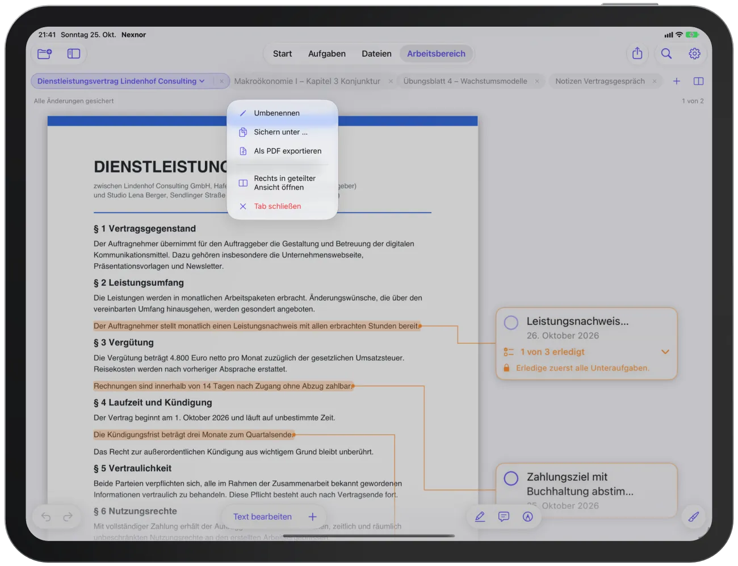Select the highlighter pen tool icon
Viewport: 738px width, 566px height.
[480, 517]
